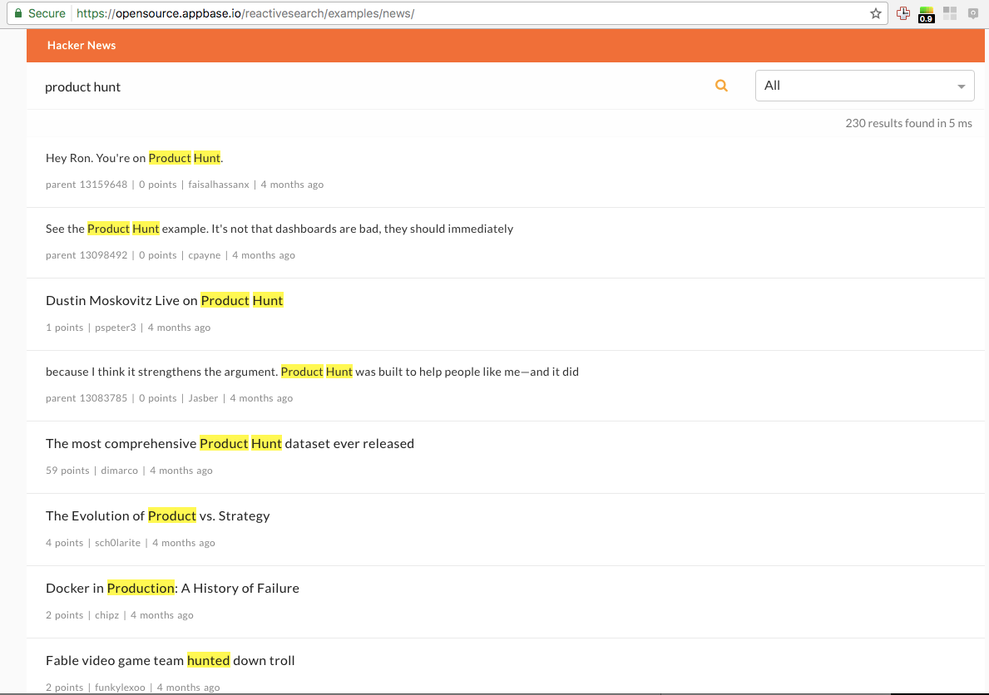Click author name 'dimarco'

(119, 471)
